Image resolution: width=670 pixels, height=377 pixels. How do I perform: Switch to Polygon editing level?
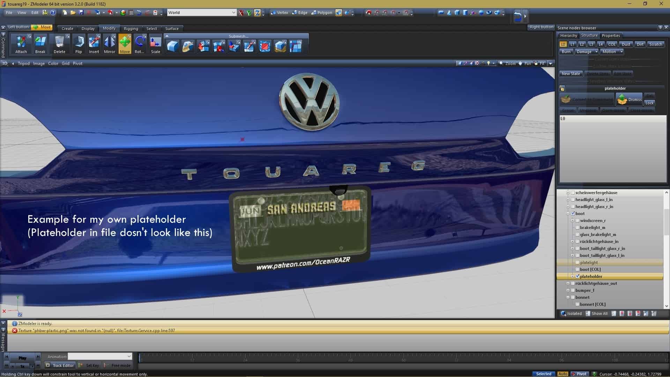coord(322,13)
